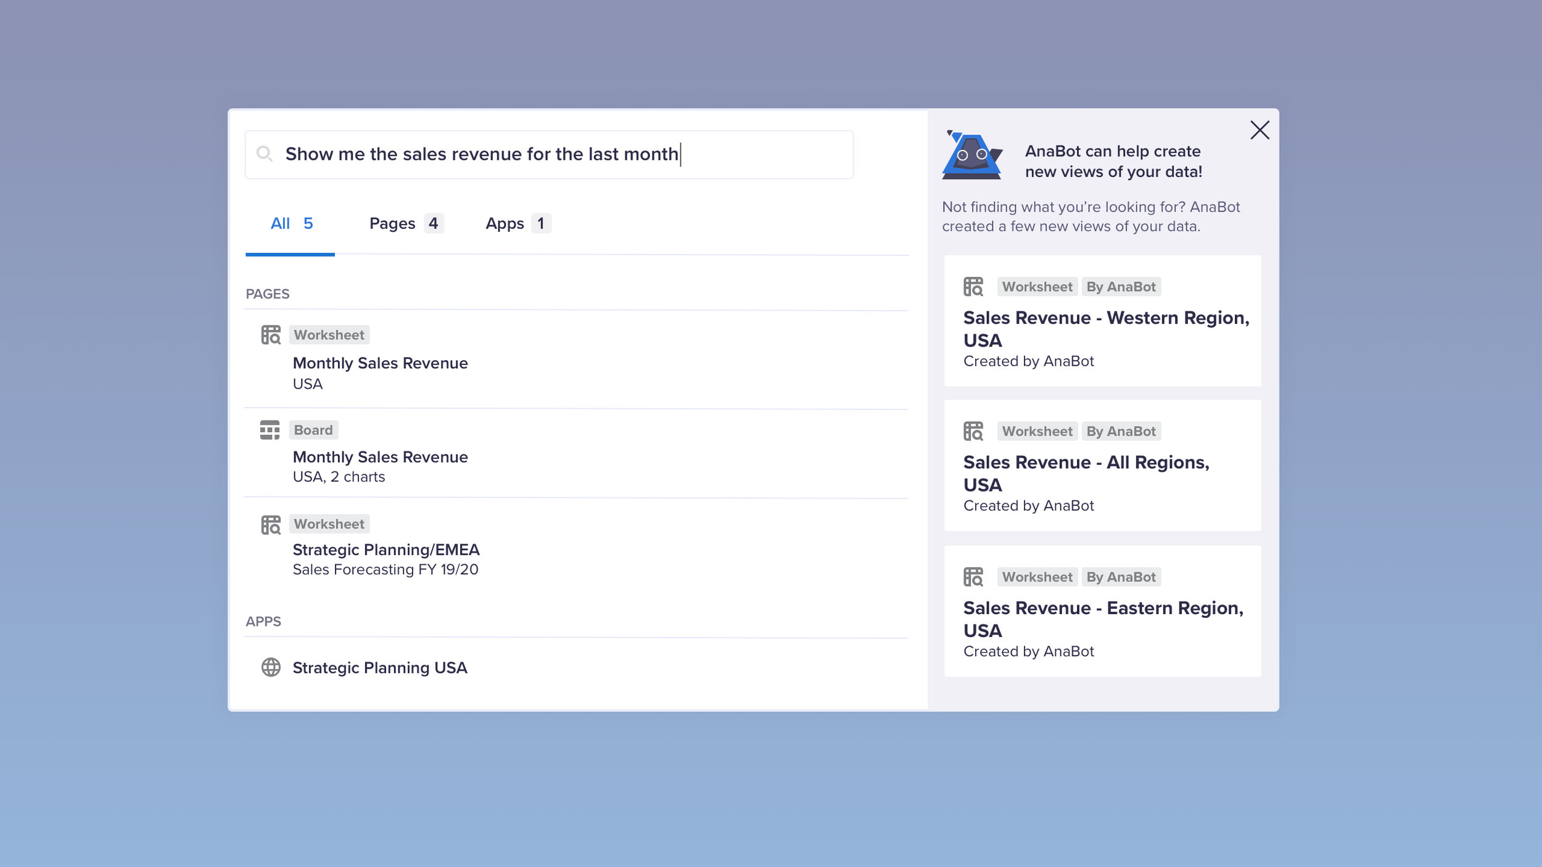Open the Strategic Planning USA app
The width and height of the screenshot is (1542, 867).
coord(380,668)
